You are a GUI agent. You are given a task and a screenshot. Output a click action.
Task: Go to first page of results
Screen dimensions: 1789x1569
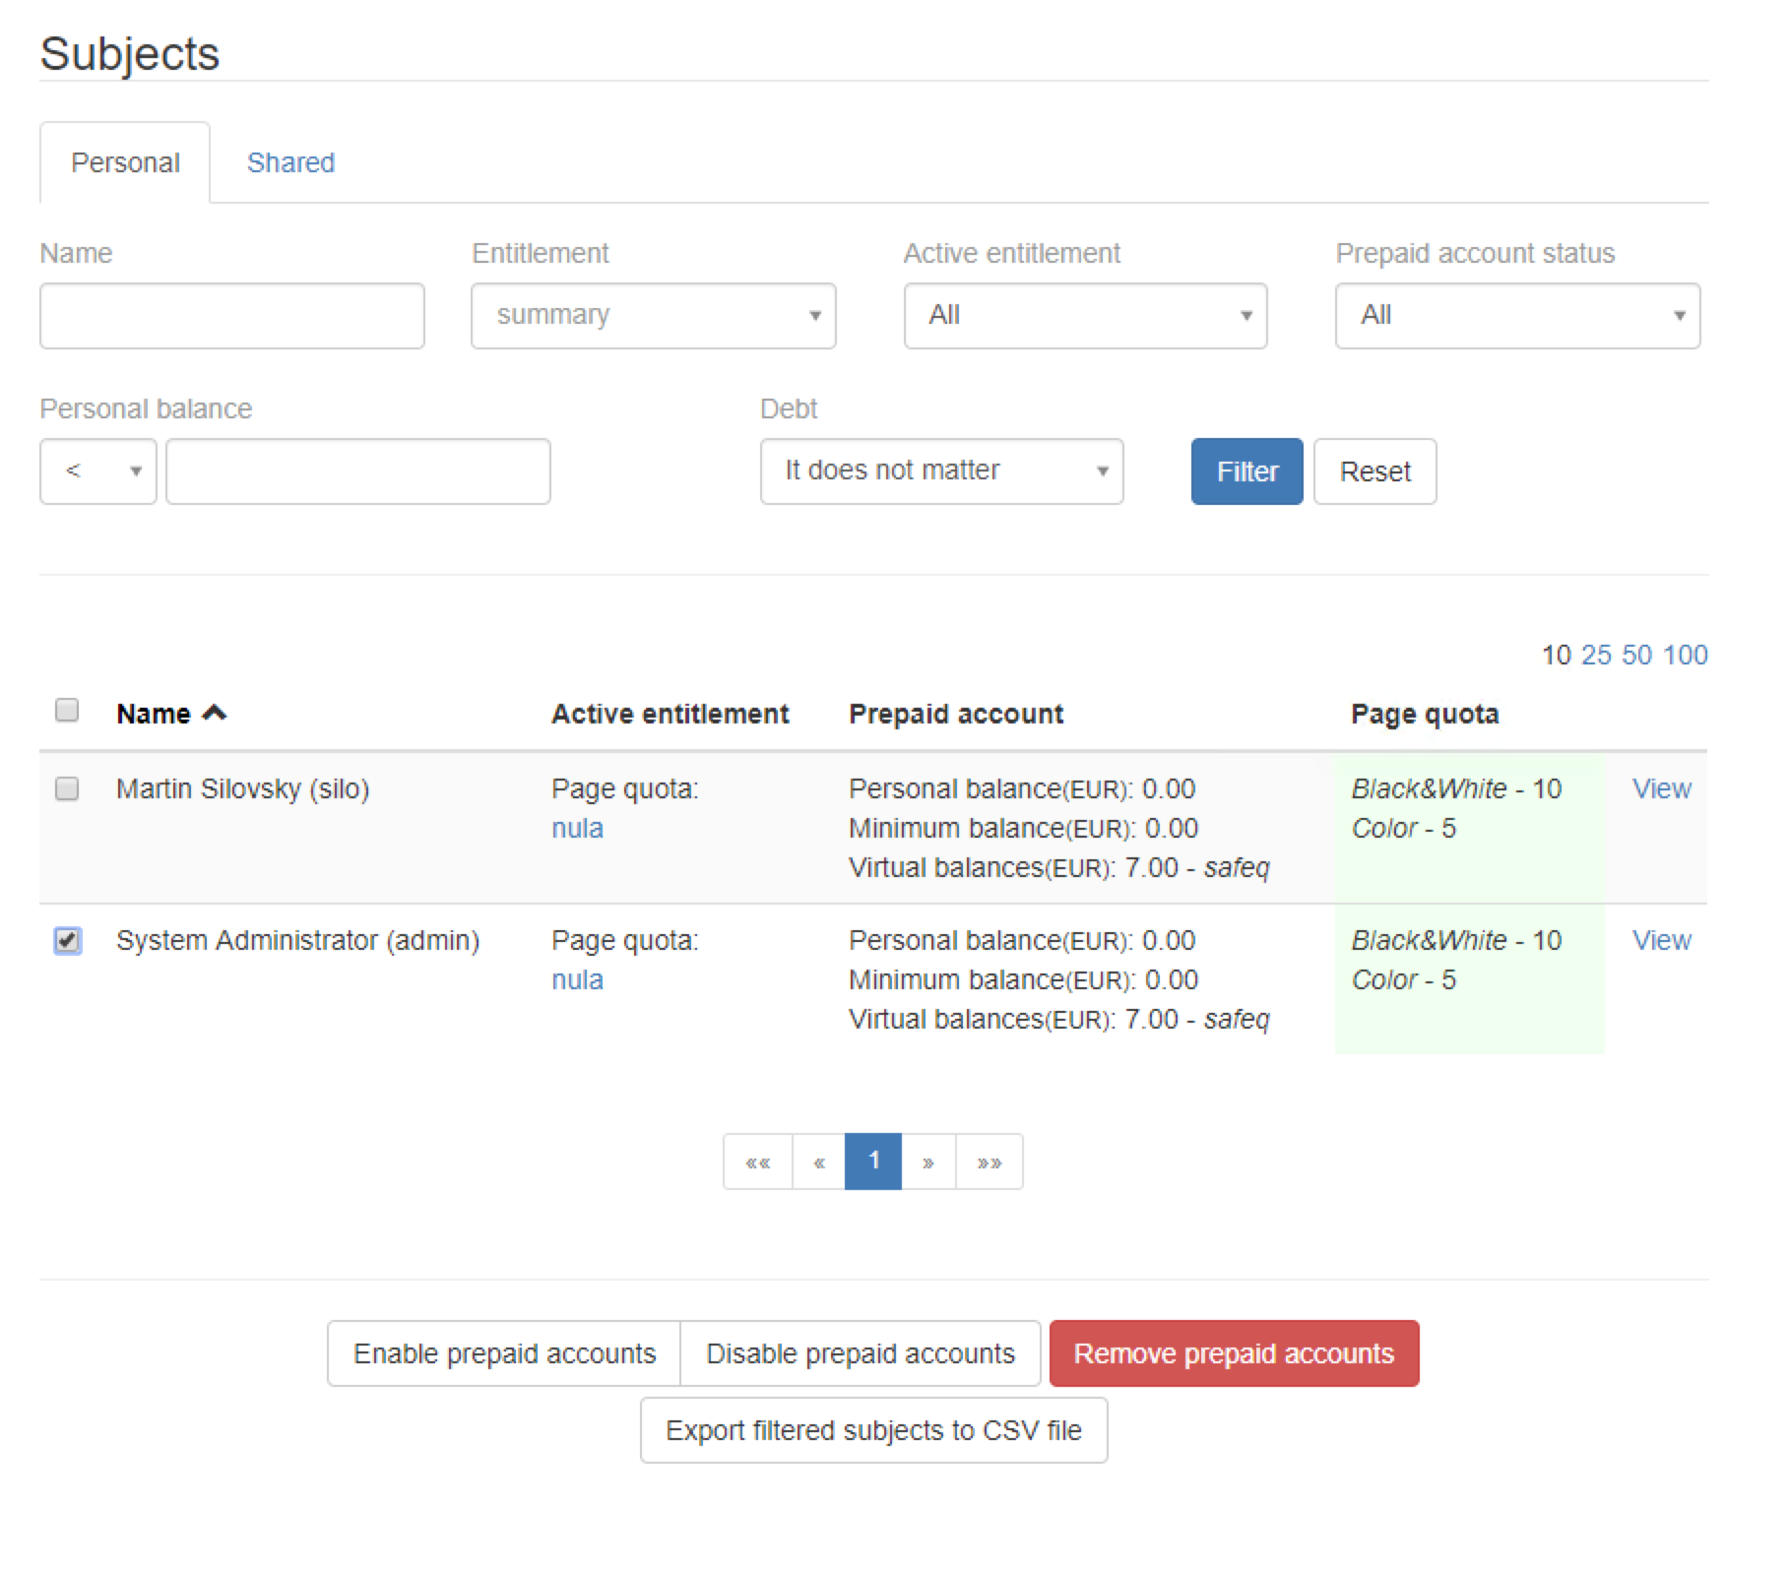coord(757,1161)
